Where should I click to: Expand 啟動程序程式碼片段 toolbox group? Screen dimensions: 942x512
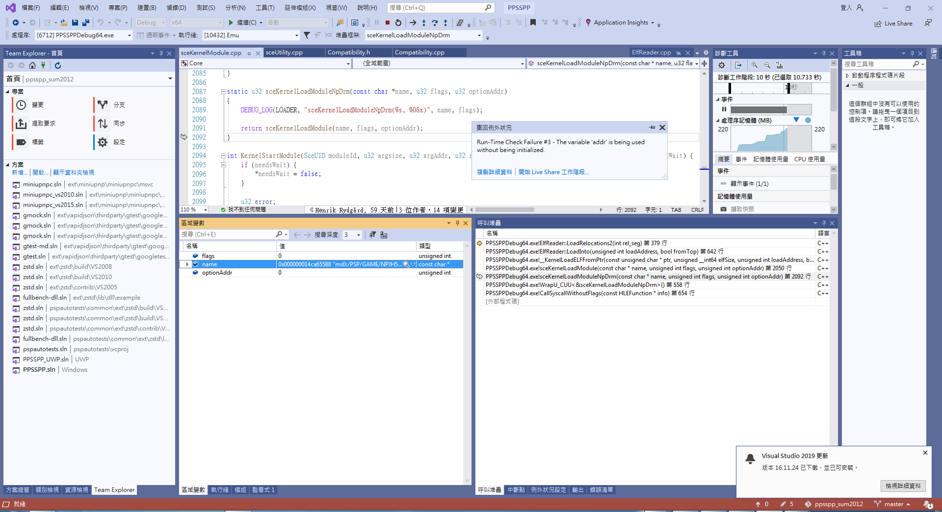847,76
